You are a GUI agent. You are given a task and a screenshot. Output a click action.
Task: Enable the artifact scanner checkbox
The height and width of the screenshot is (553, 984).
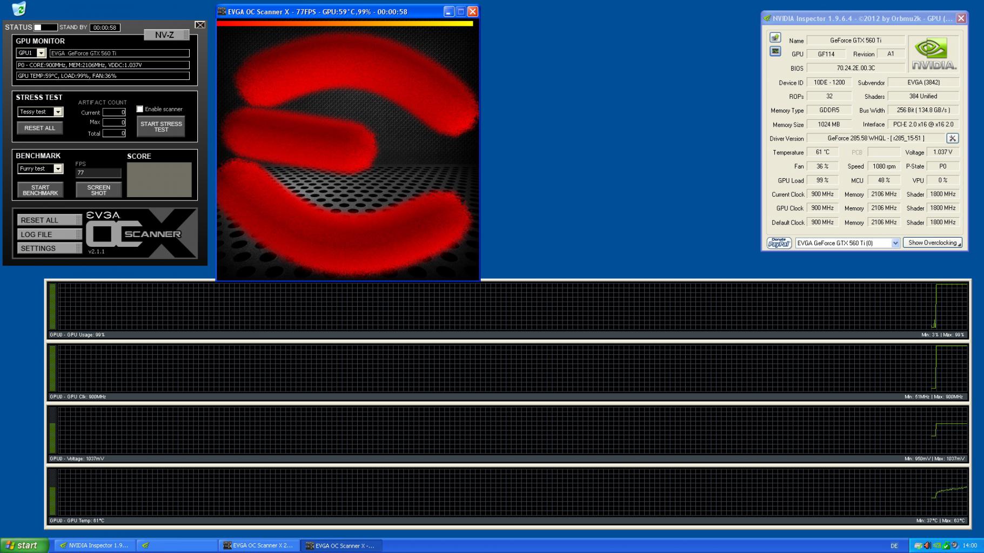pos(140,109)
